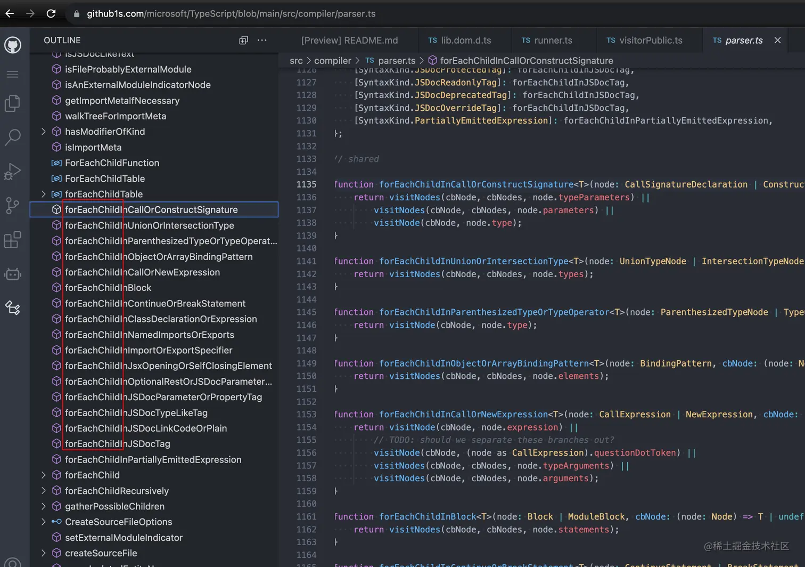Screen dimensions: 805x567
Task: Open the Extensions icon
Action: pos(12,240)
